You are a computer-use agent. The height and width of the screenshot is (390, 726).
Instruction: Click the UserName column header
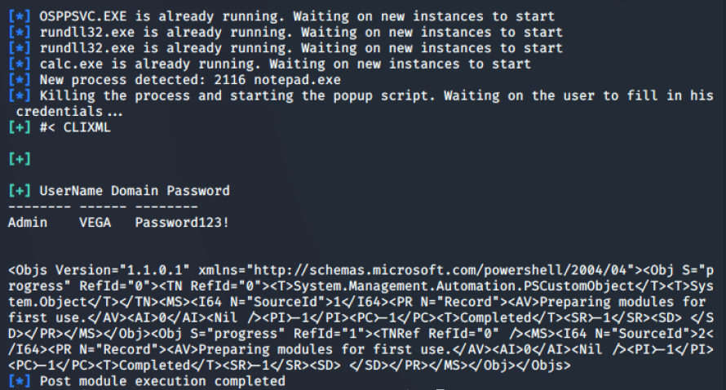tap(71, 191)
